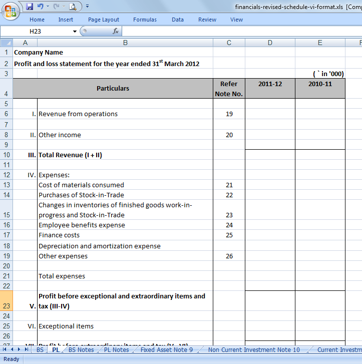Select Profit before exceptional items cell
Image resolution: width=362 pixels, height=364 pixels.
point(125,301)
